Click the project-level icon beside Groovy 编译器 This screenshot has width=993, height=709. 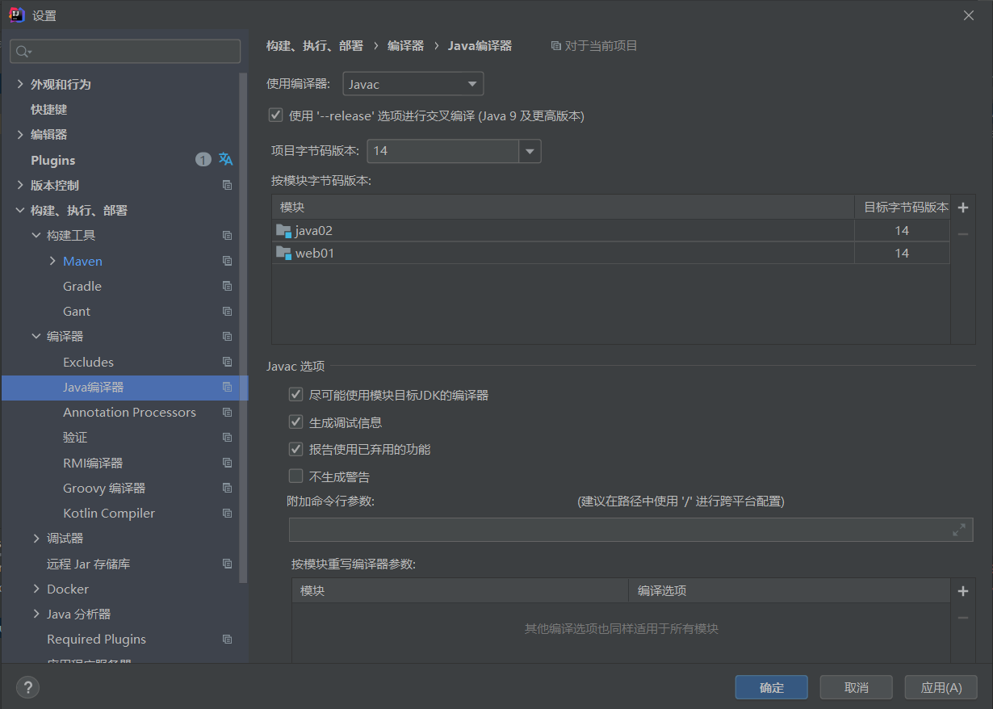(x=227, y=488)
